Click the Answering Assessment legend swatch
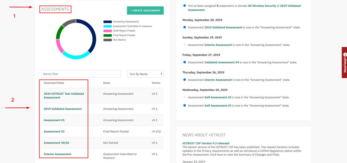Image resolution: width=347 pixels, height=163 pixels. [108, 22]
